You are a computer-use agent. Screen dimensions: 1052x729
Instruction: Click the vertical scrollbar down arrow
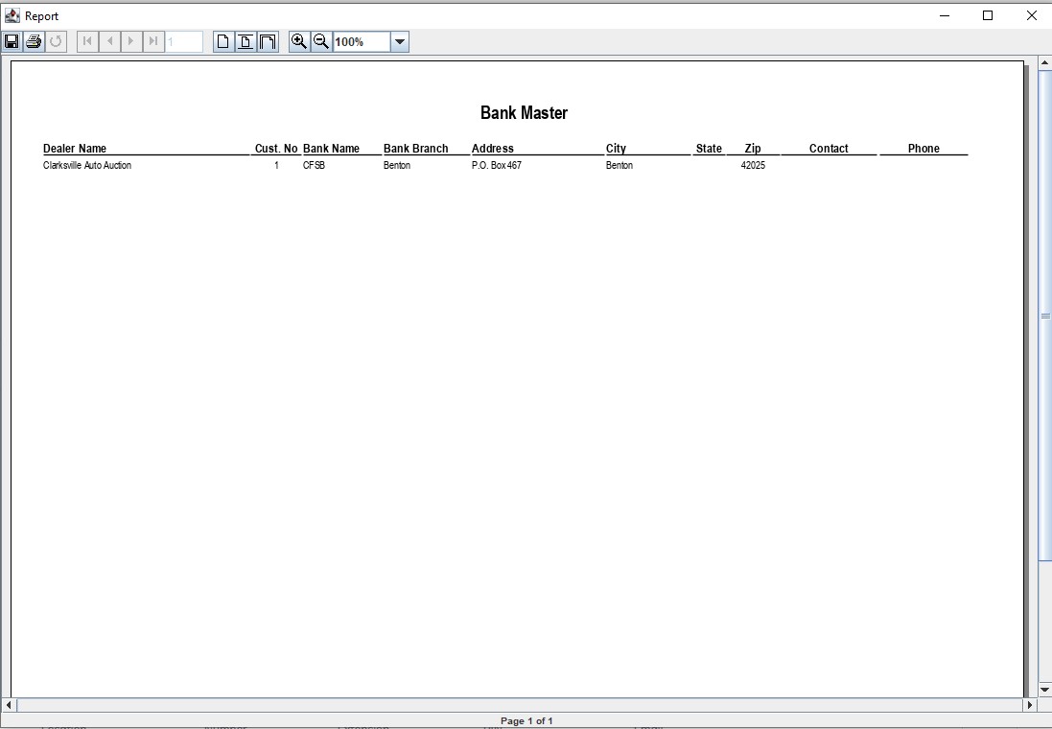1044,689
